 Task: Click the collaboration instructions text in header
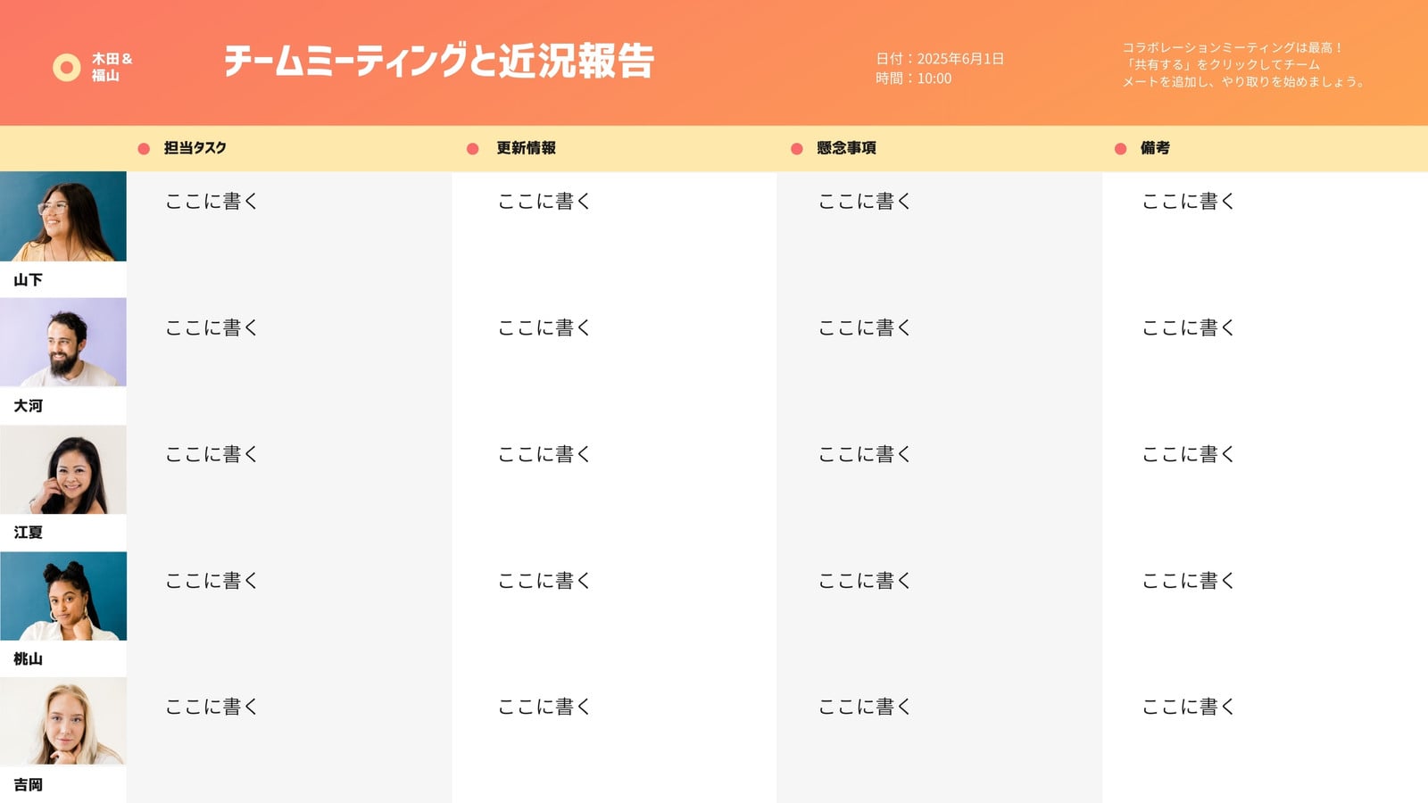[x=1242, y=64]
